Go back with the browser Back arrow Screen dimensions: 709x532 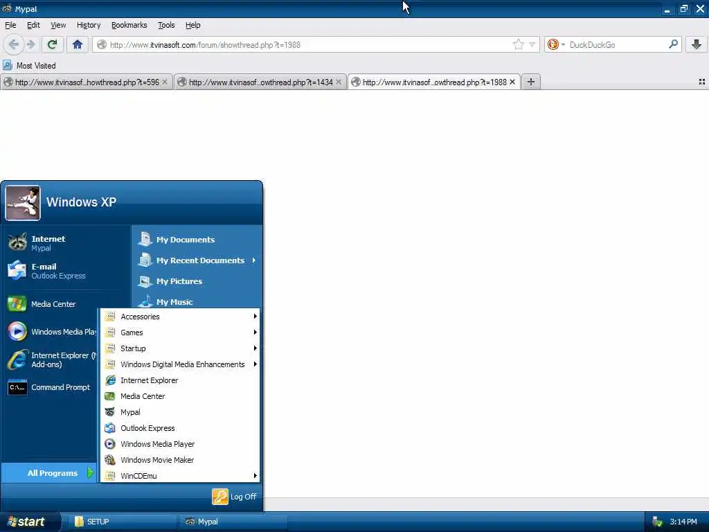pyautogui.click(x=14, y=44)
